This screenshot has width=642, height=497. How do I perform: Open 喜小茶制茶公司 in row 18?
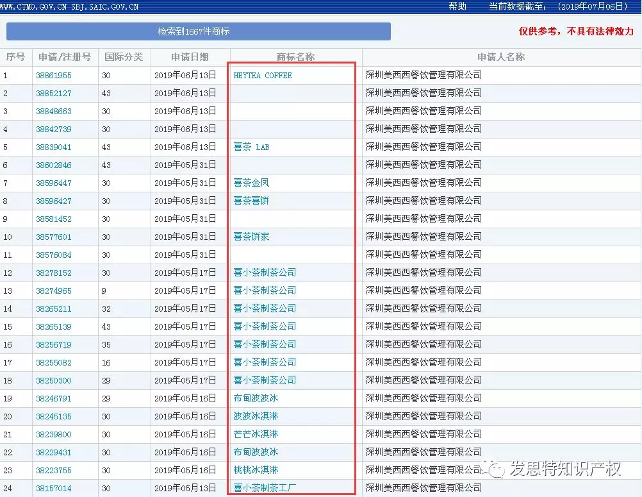265,380
